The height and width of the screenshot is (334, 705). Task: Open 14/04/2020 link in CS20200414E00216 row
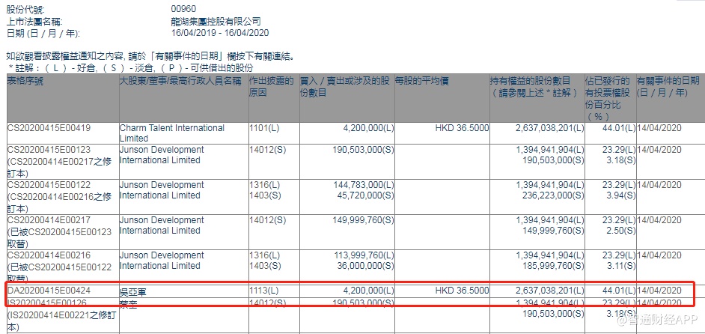pyautogui.click(x=659, y=255)
